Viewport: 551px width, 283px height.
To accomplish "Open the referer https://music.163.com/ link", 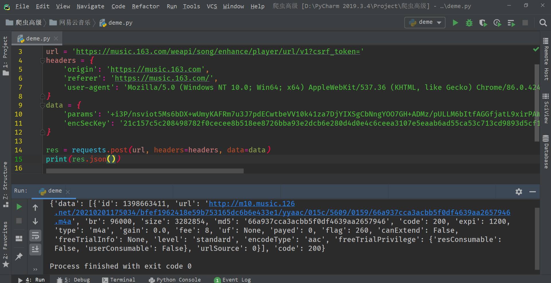I will click(162, 78).
